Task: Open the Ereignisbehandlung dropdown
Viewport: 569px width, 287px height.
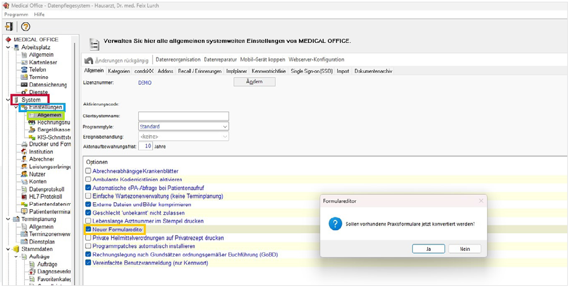Action: pyautogui.click(x=183, y=136)
